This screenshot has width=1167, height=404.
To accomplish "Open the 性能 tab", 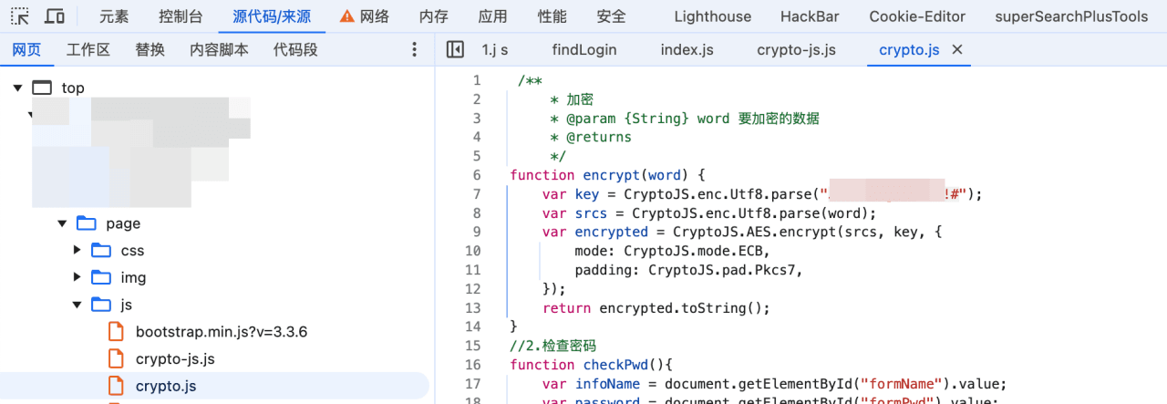I will 552,16.
